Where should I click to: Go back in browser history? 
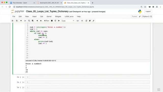3,7
